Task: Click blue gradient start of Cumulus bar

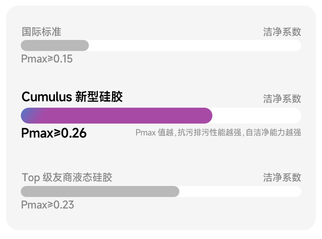Action: [x=28, y=115]
